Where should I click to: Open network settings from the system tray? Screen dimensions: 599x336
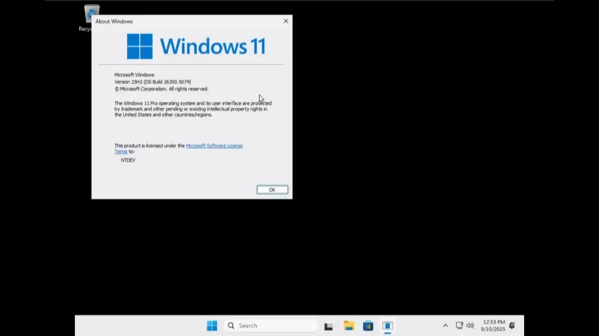coord(459,325)
